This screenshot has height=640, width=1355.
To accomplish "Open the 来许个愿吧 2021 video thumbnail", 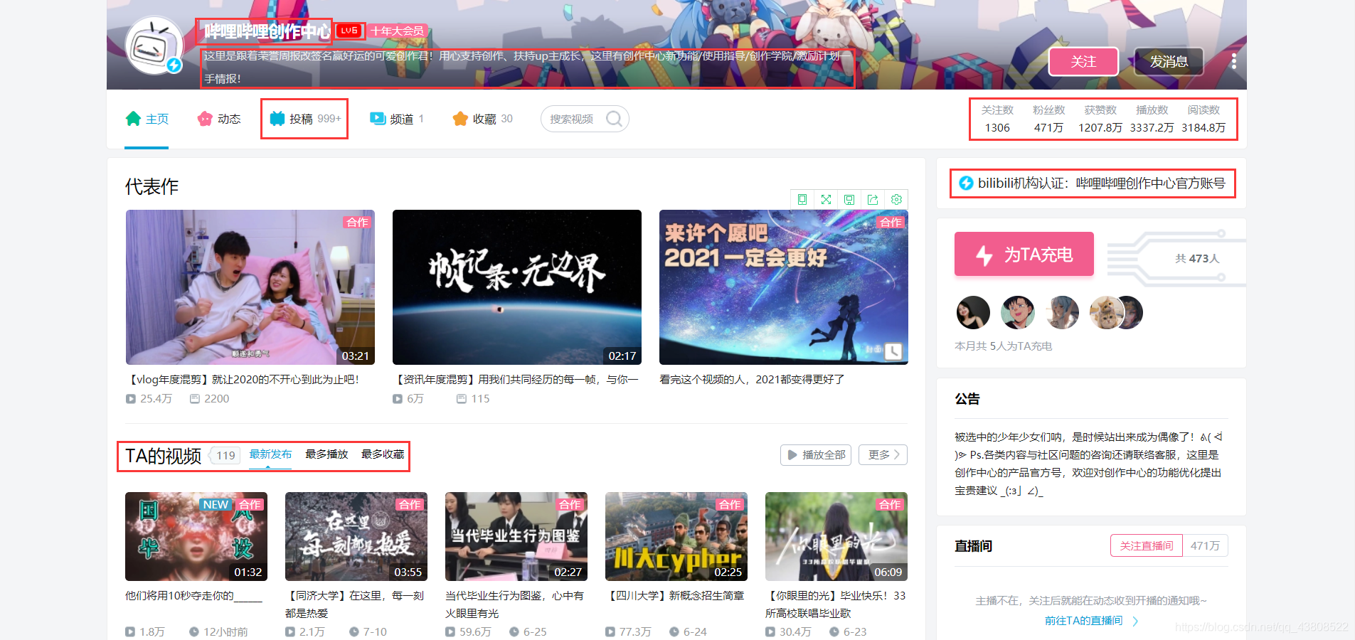I will tap(784, 287).
